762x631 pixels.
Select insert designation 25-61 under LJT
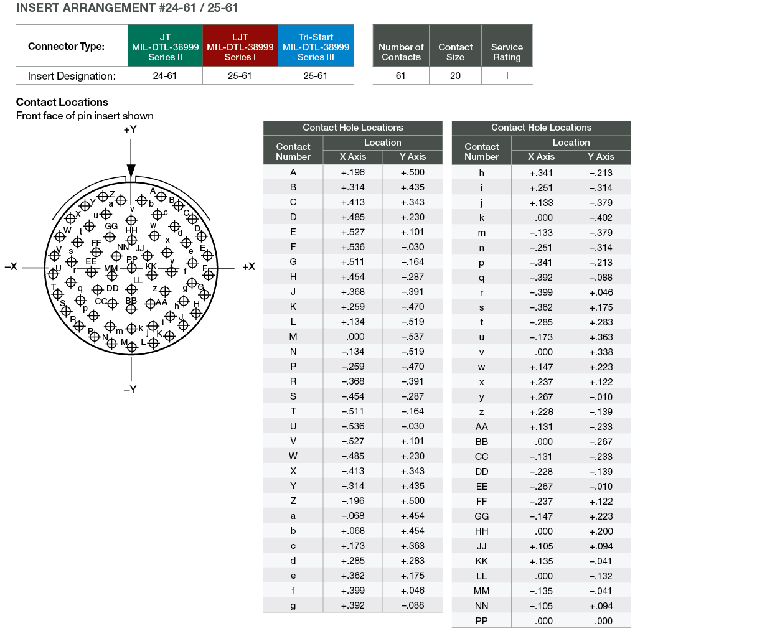tap(240, 76)
